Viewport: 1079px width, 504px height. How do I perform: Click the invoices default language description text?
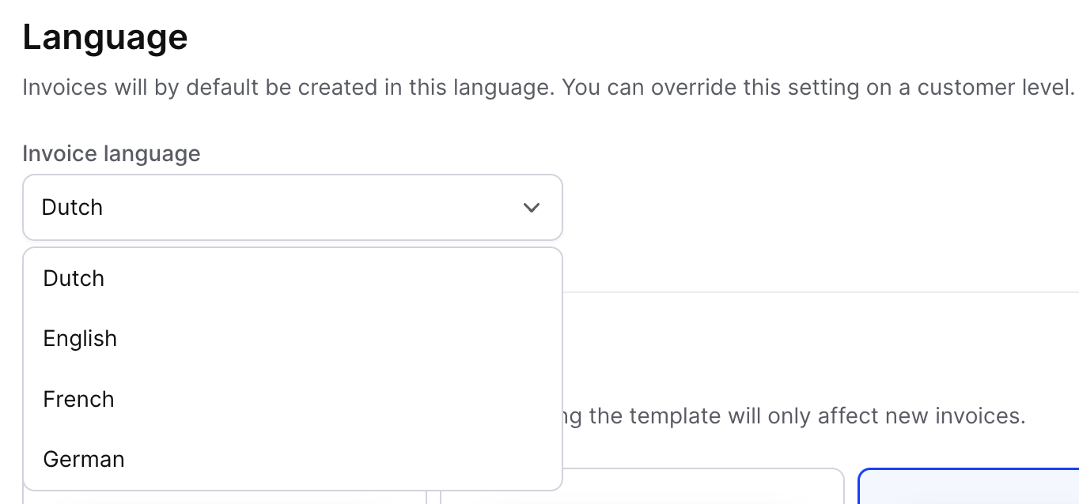pos(548,87)
